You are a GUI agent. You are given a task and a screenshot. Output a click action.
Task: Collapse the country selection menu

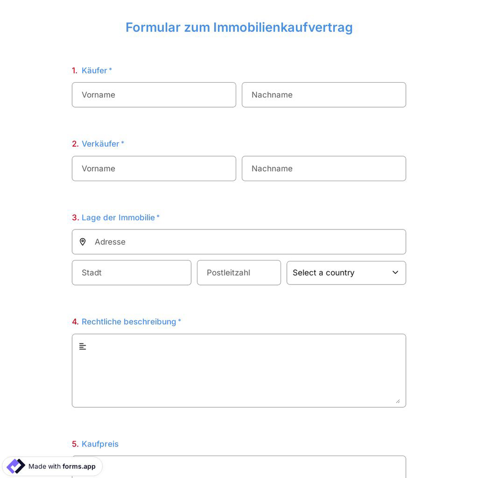[346, 272]
